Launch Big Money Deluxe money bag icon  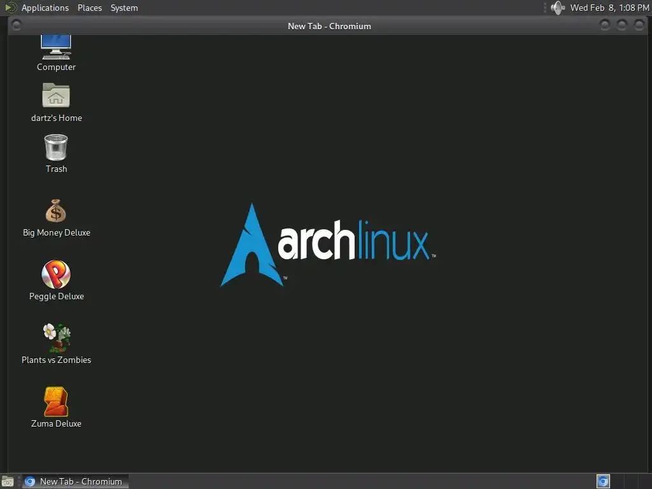pyautogui.click(x=56, y=211)
